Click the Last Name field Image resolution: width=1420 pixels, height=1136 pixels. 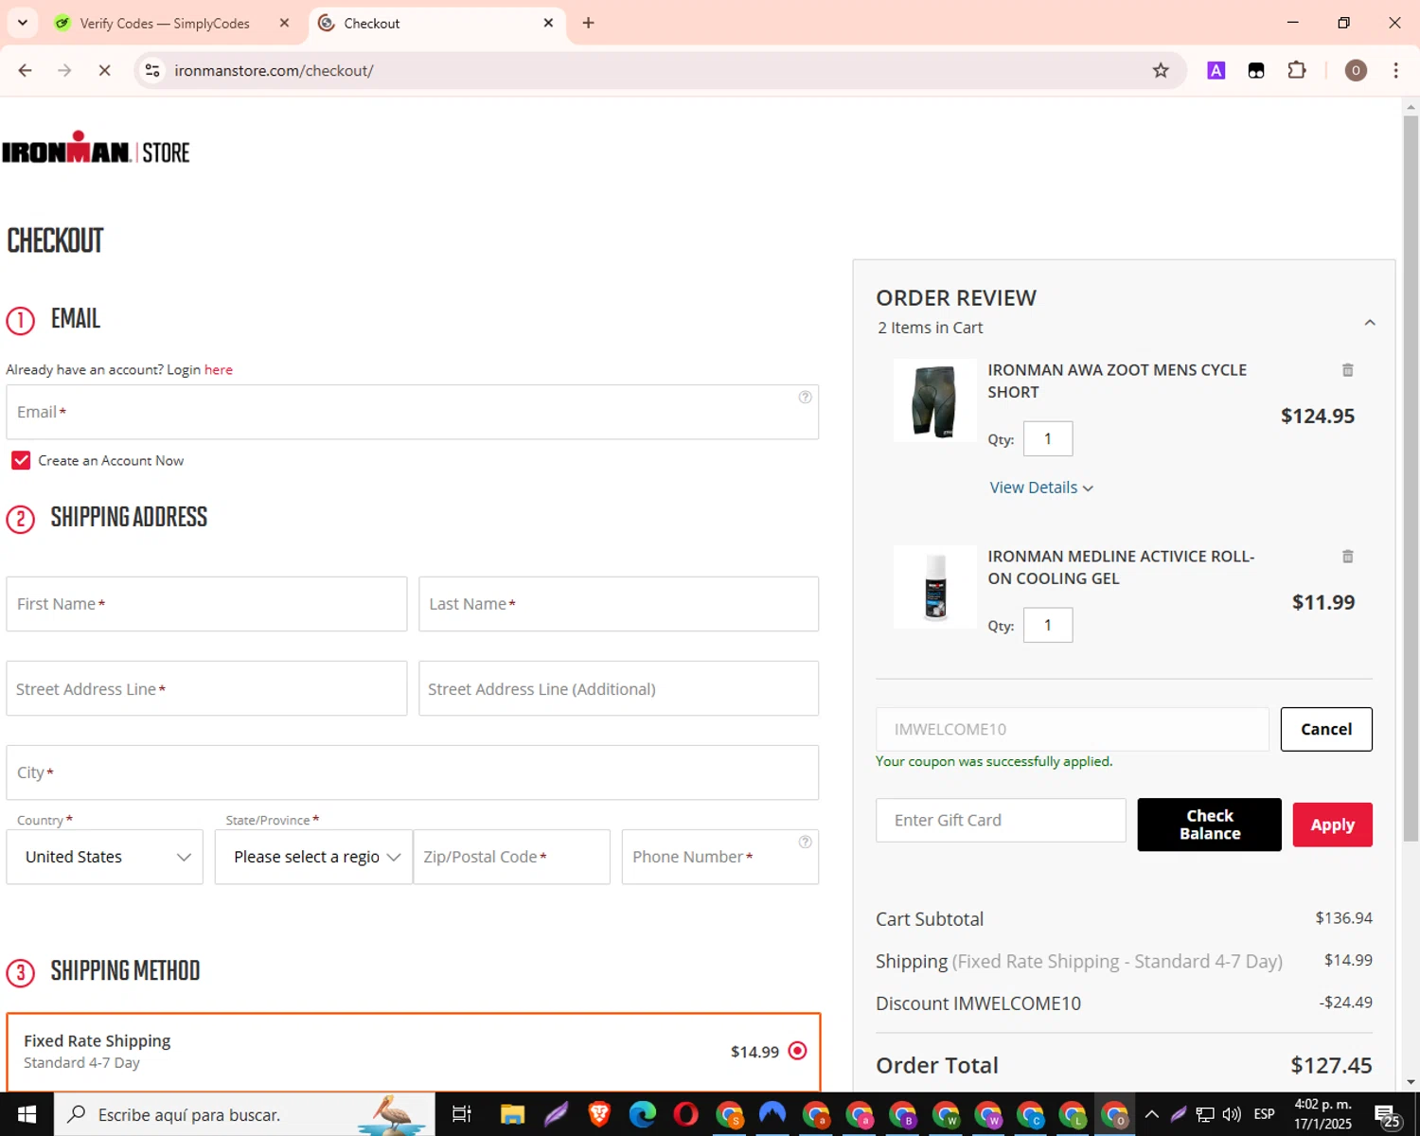pos(619,604)
